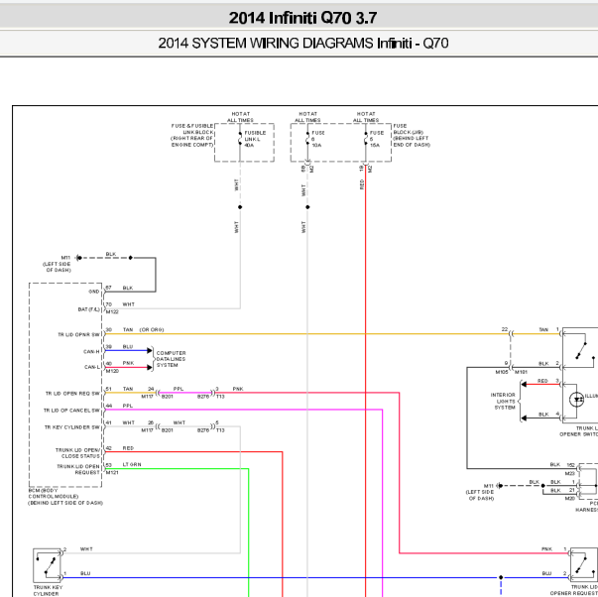Select the BCM "GND" terminal label
The height and width of the screenshot is (597, 598).
click(x=94, y=292)
